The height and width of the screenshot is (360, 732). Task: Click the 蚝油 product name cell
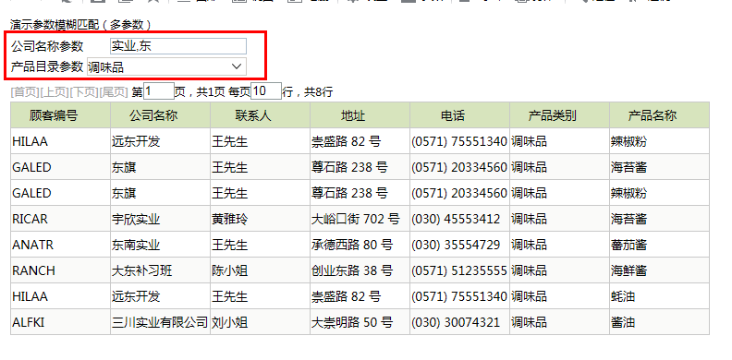(659, 296)
